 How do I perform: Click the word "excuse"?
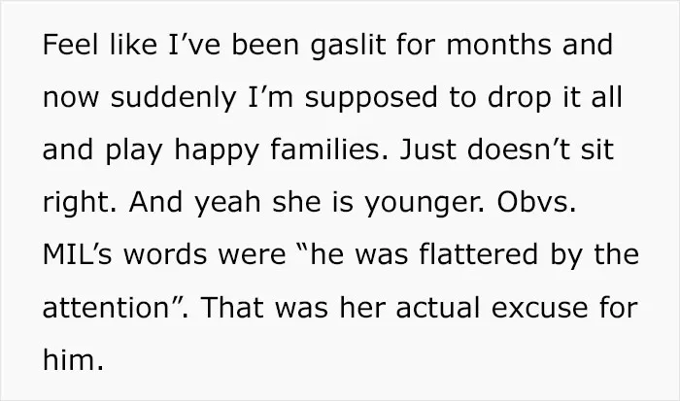coord(540,307)
